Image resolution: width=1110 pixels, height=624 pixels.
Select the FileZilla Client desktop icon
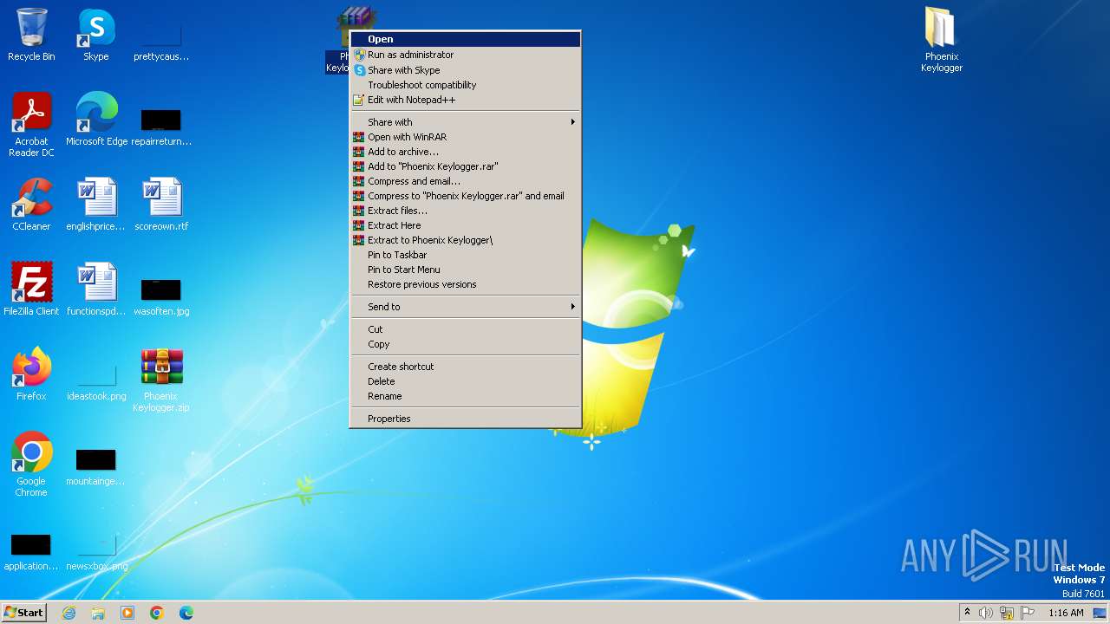(x=31, y=289)
